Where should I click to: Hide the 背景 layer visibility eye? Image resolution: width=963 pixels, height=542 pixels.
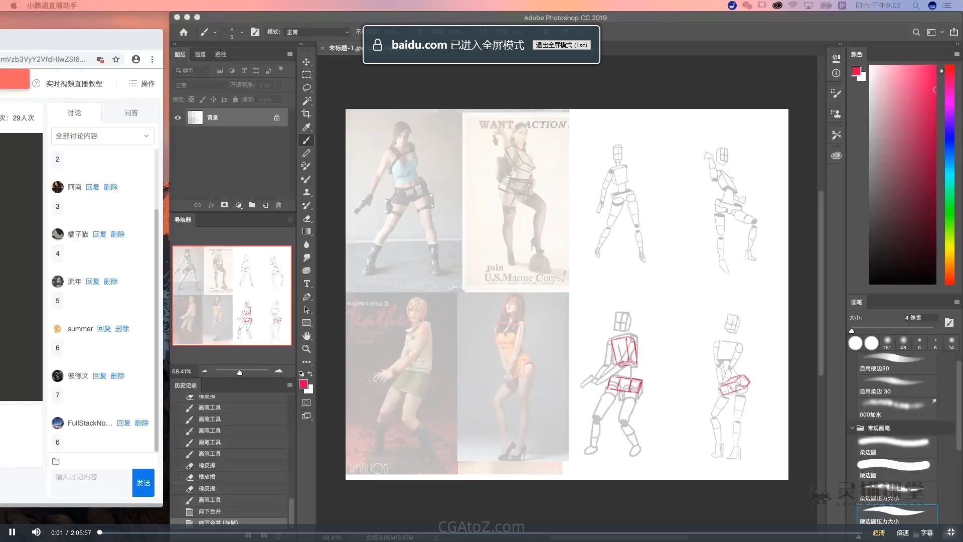[x=178, y=117]
